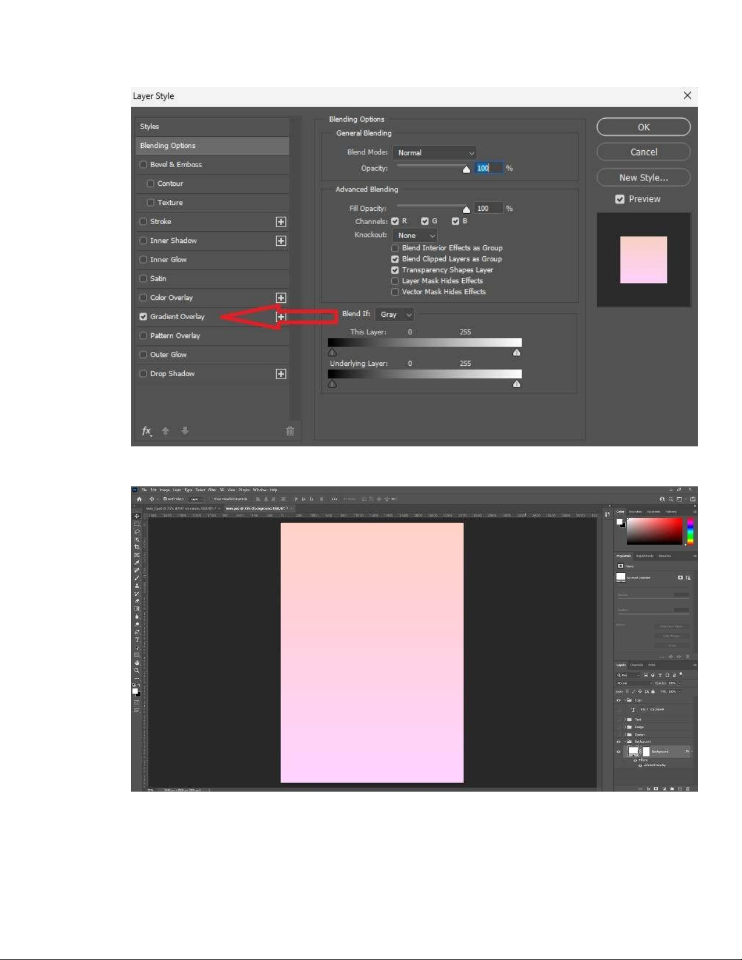
Task: Click the New Style button
Action: point(643,177)
